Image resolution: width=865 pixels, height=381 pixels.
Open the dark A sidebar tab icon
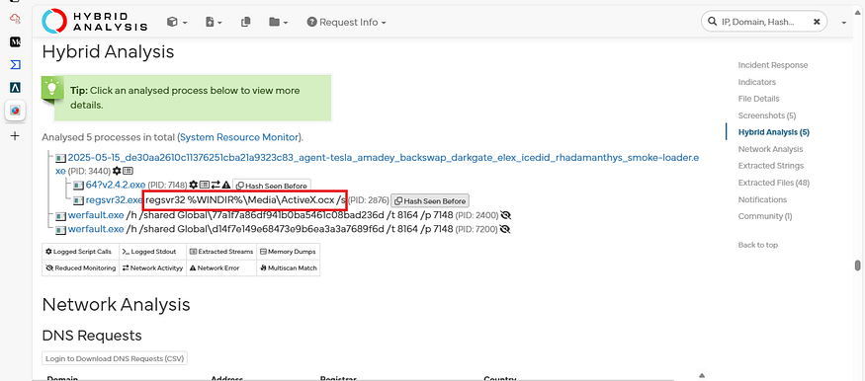point(16,88)
